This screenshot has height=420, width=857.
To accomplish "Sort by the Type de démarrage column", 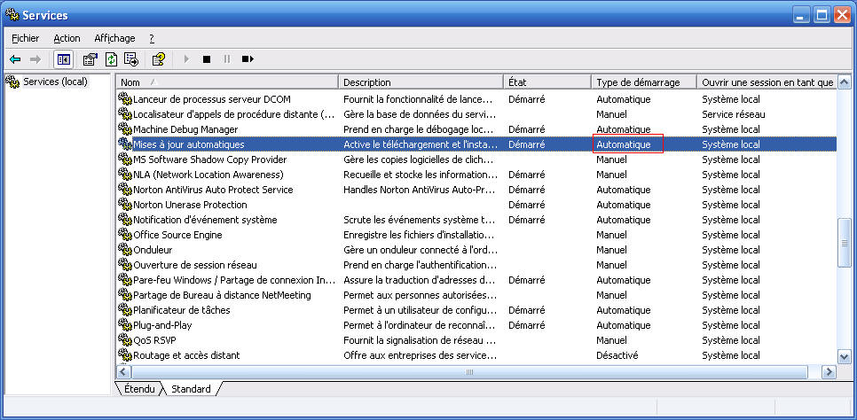I will pos(643,82).
